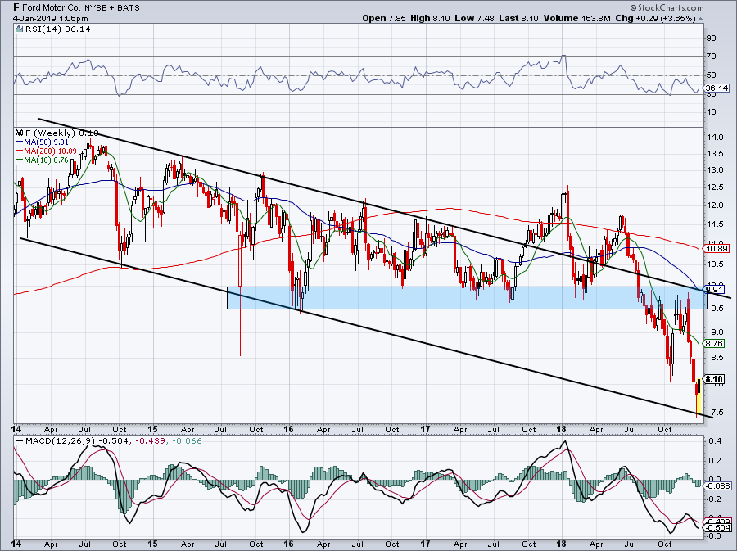Click the Last 8.10 header value
The image size is (737, 551).
tap(519, 18)
